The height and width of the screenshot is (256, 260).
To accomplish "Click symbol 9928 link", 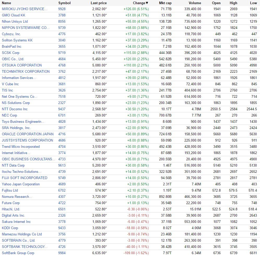I will 62,9.
